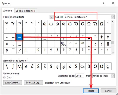The width and height of the screenshot is (118, 95).
Task: Grab the symbol grid scrollbar thumb
Action: pos(113,42)
